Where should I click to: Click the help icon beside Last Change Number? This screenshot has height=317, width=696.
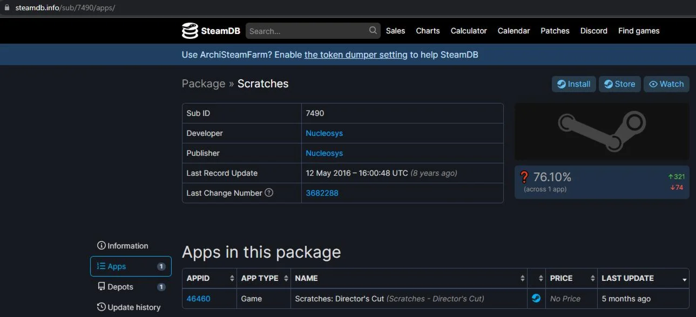pos(269,192)
